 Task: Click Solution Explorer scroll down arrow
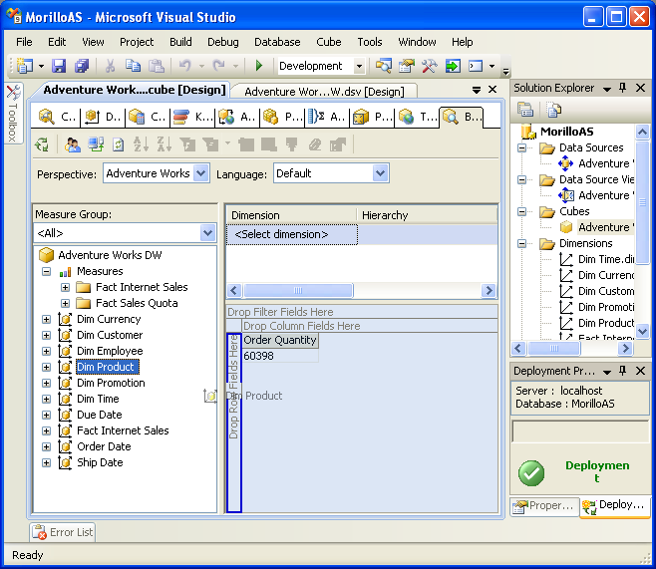click(642, 332)
